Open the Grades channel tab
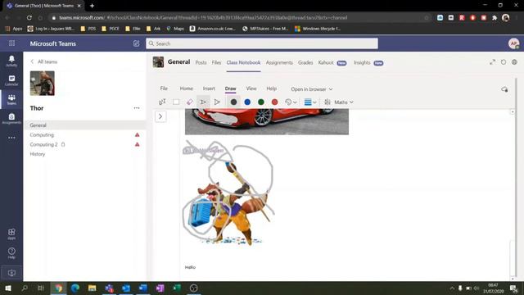 [305, 62]
